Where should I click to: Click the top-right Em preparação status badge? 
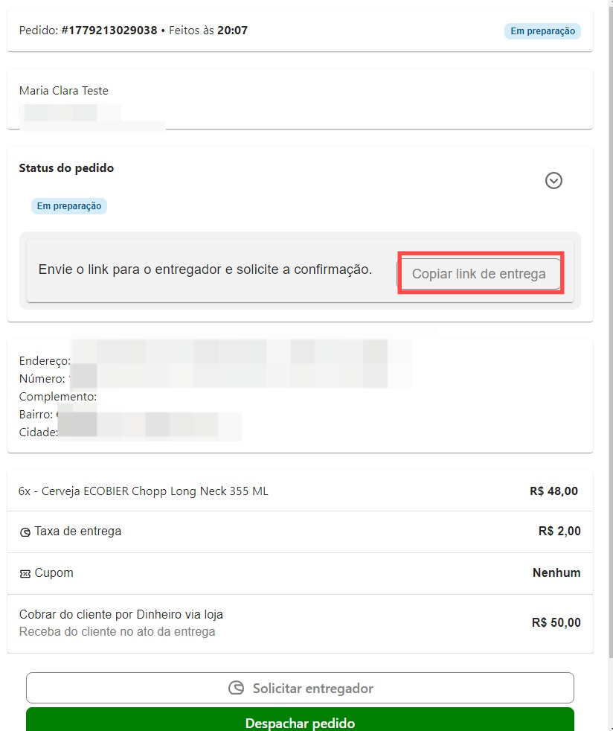tap(542, 31)
